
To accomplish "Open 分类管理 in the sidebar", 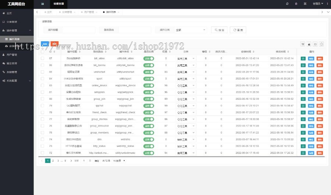I will click(x=17, y=22).
